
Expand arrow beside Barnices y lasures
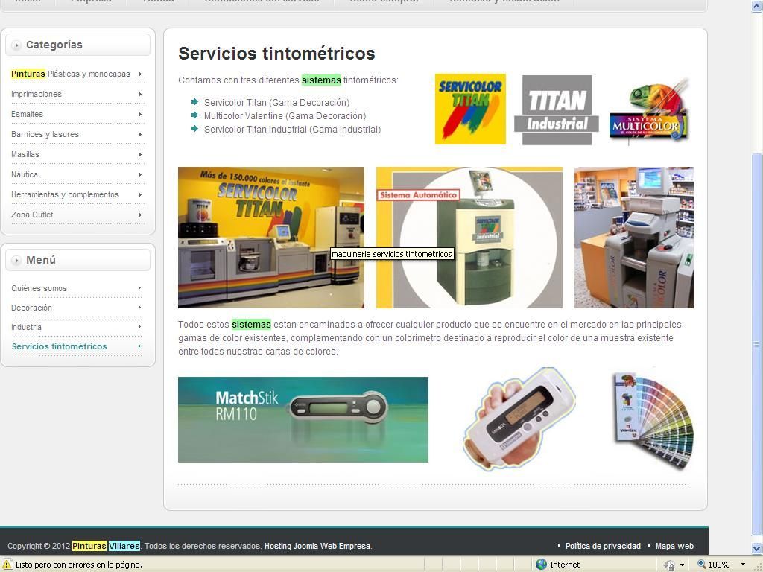(x=140, y=134)
